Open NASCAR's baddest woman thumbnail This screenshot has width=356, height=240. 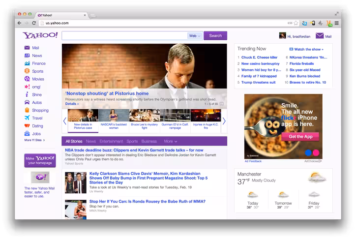pyautogui.click(x=114, y=120)
